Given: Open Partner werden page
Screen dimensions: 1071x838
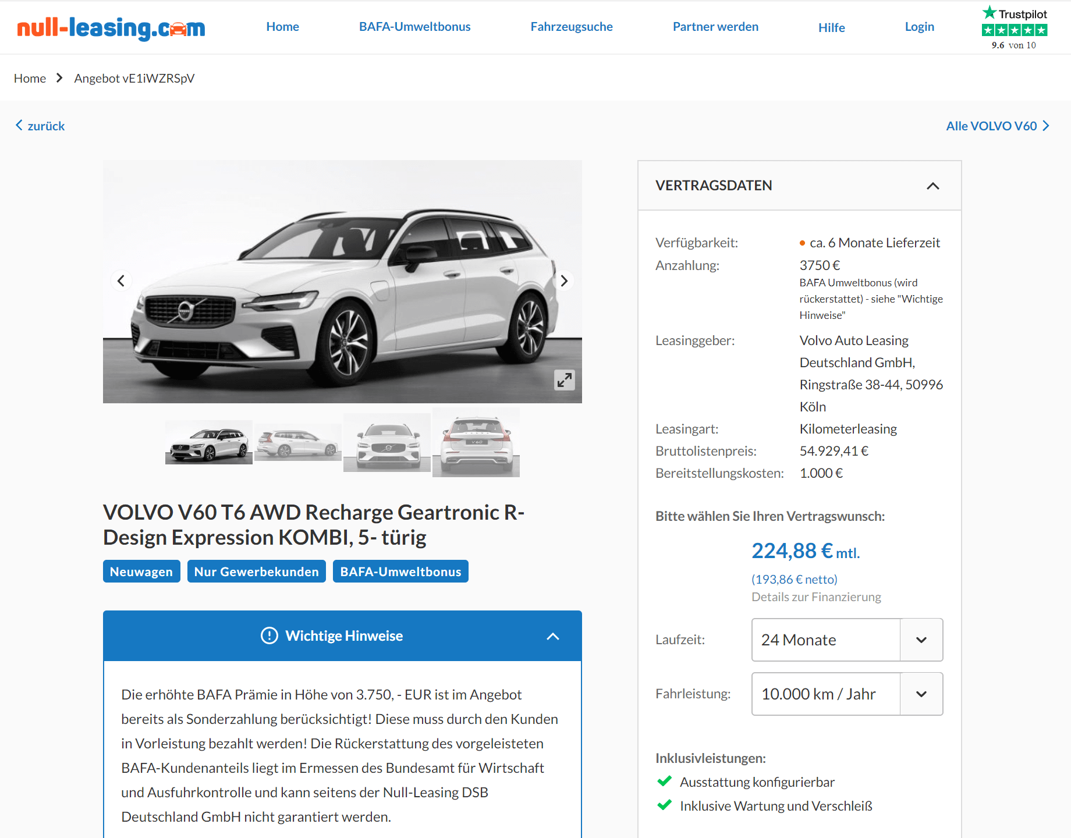Looking at the screenshot, I should (715, 27).
